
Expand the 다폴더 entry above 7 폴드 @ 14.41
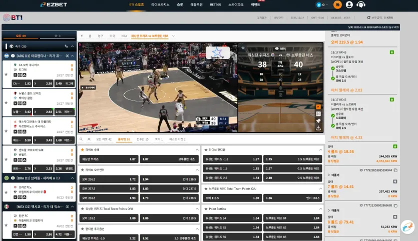tap(333, 175)
